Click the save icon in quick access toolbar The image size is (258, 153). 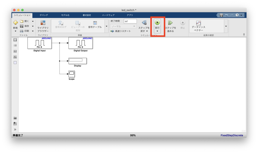click(x=221, y=15)
